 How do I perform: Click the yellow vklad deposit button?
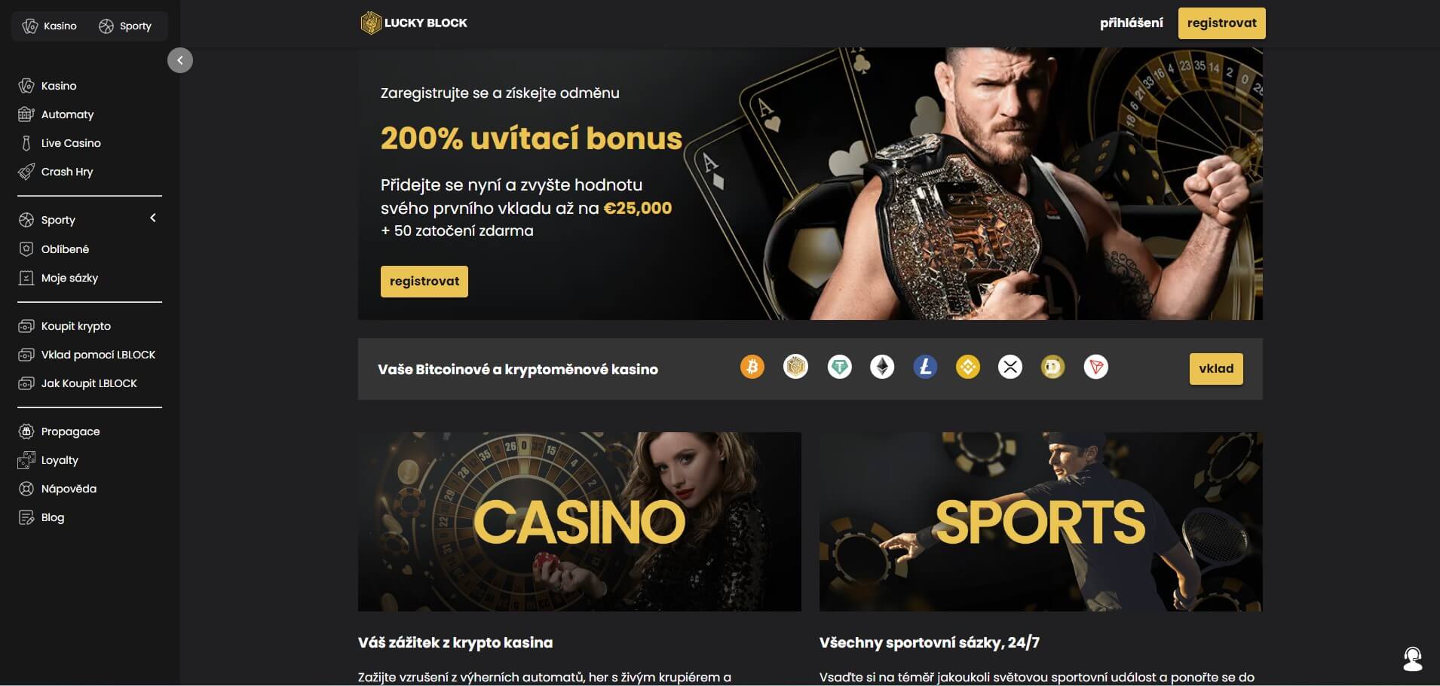pyautogui.click(x=1216, y=369)
